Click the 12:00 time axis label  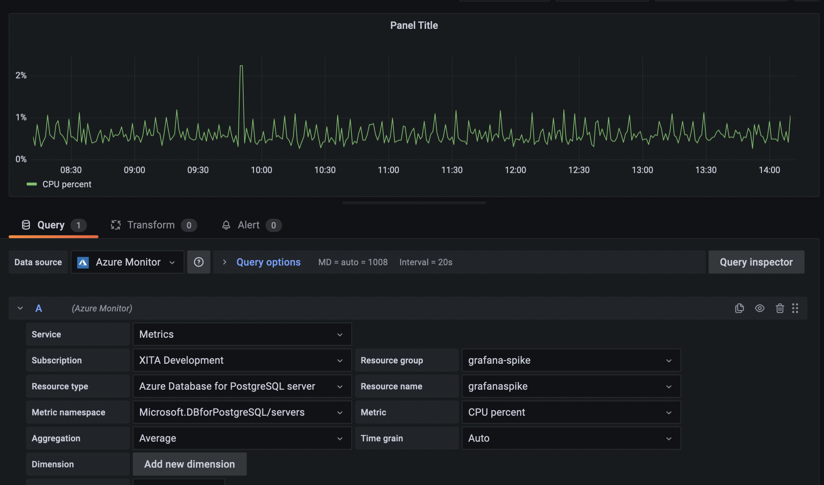click(x=515, y=170)
